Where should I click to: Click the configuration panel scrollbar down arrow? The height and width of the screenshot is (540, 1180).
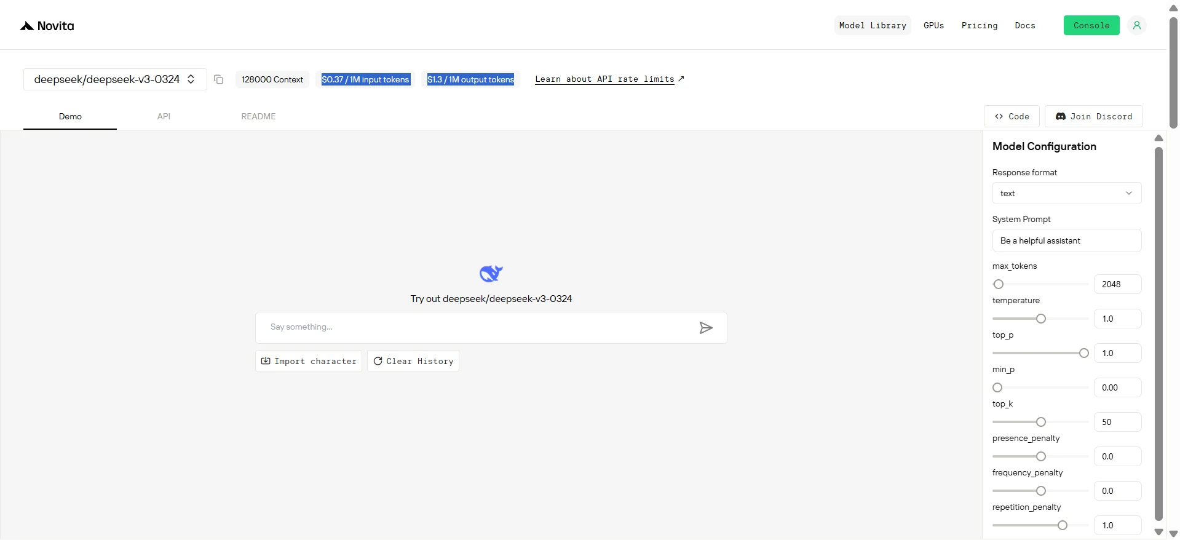tap(1159, 532)
